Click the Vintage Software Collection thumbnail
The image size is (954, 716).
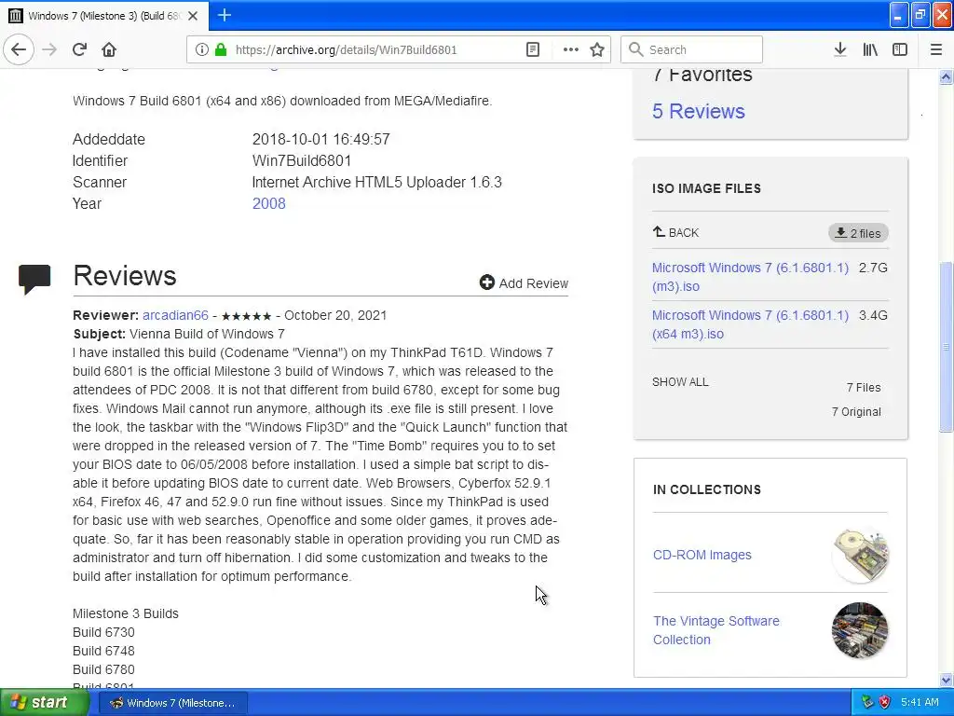coord(860,630)
